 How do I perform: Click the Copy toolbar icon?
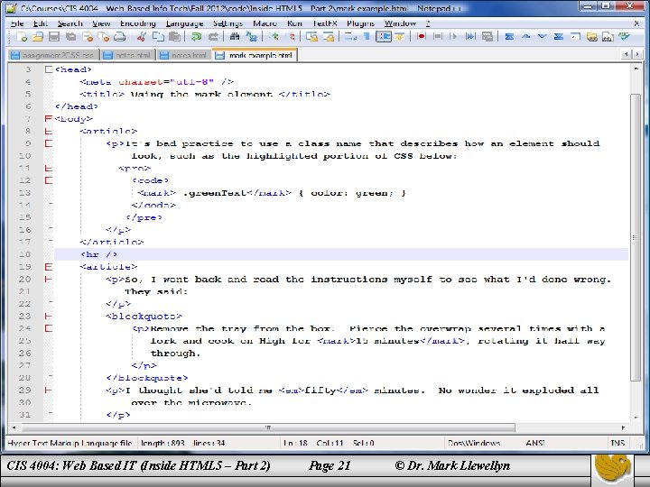point(158,37)
